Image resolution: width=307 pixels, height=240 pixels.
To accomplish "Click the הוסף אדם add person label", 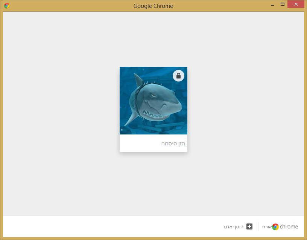I will click(234, 227).
